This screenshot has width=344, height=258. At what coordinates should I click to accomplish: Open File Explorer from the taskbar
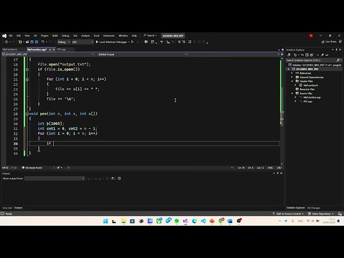click(123, 221)
